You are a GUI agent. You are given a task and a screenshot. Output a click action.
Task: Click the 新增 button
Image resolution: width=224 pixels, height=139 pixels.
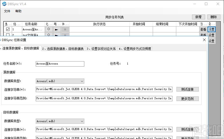(x=198, y=17)
